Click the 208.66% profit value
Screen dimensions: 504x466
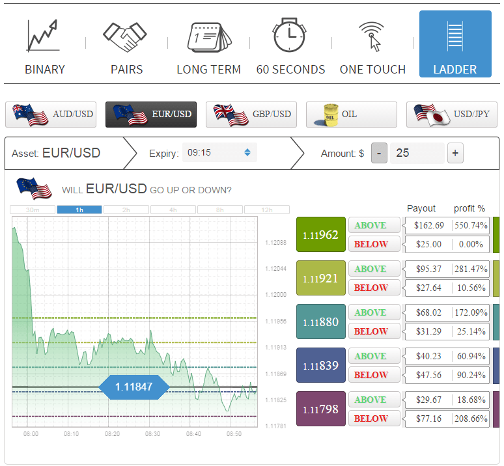471,418
